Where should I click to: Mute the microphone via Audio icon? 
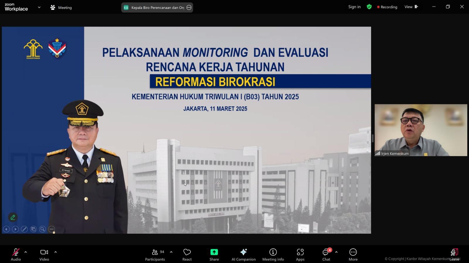(x=16, y=252)
